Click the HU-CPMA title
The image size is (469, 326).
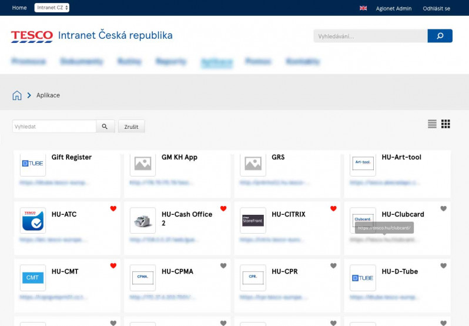(x=177, y=271)
